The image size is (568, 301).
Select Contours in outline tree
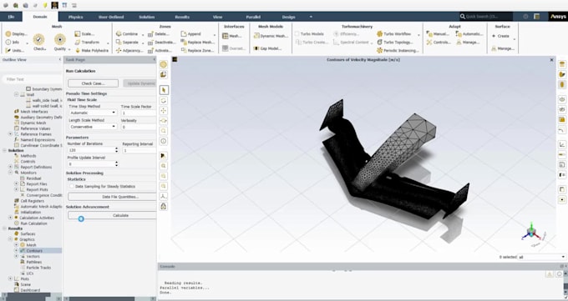[x=34, y=251]
